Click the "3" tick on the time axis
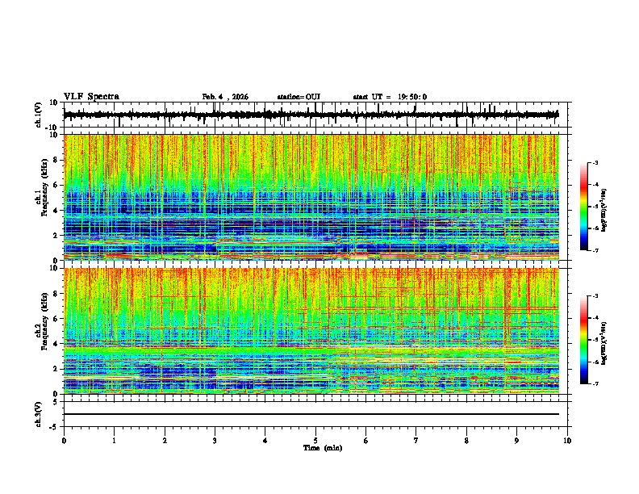This screenshot has width=639, height=494. tap(215, 441)
